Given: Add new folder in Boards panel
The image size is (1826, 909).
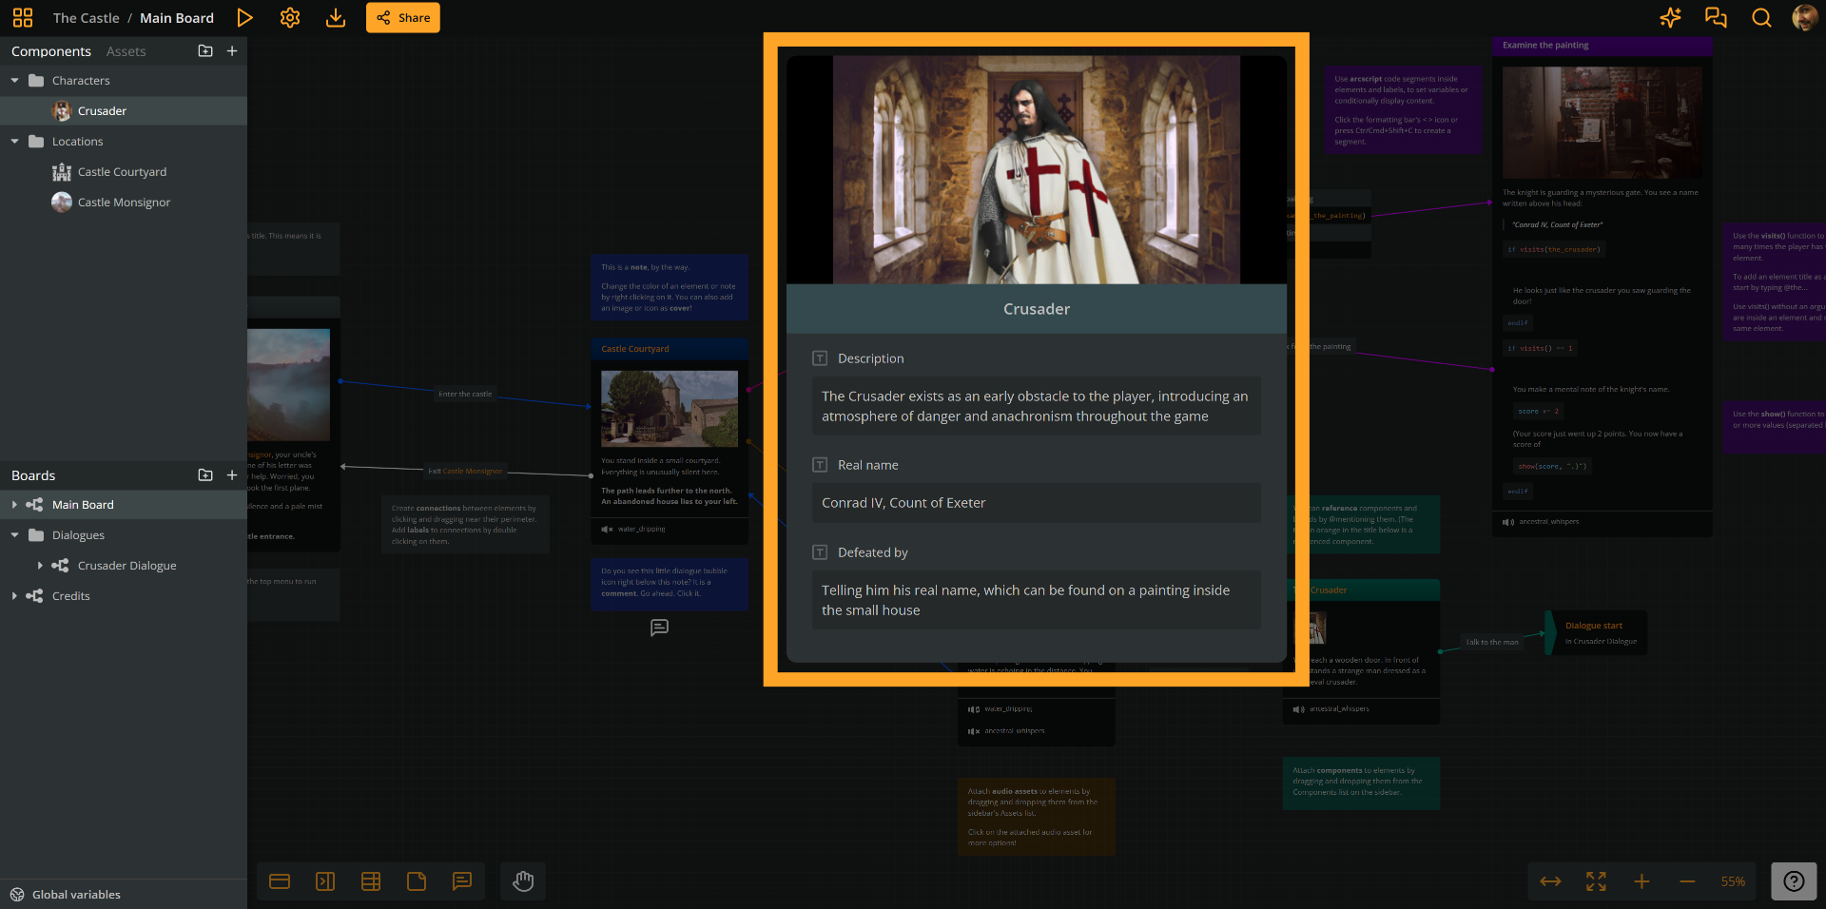Looking at the screenshot, I should 205,475.
